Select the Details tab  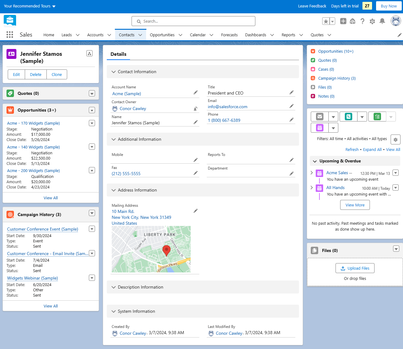(119, 54)
